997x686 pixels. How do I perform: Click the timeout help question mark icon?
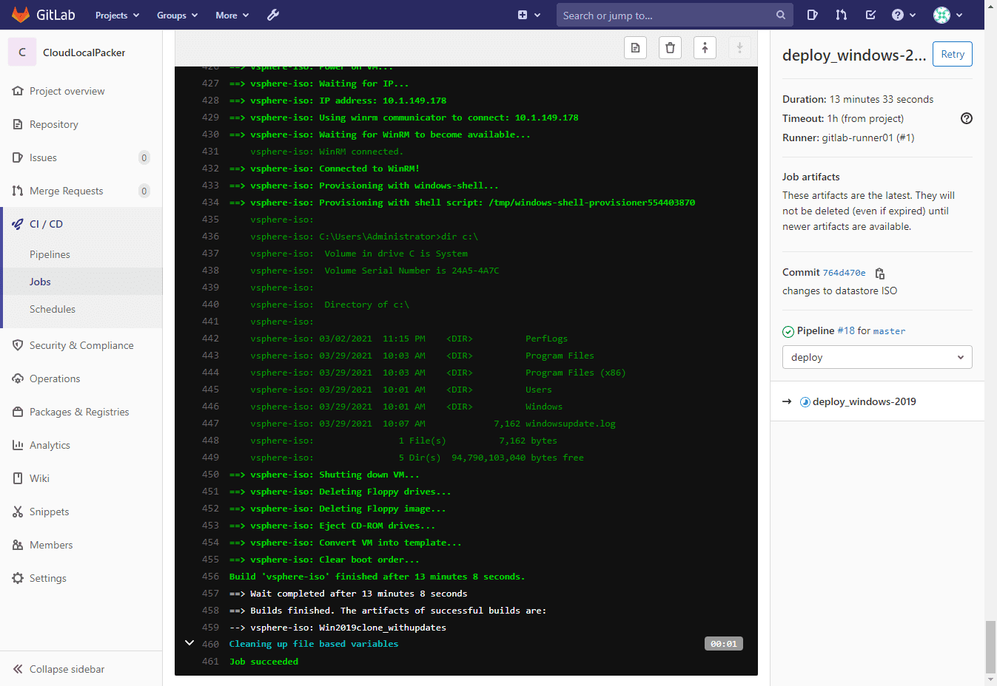(x=966, y=118)
